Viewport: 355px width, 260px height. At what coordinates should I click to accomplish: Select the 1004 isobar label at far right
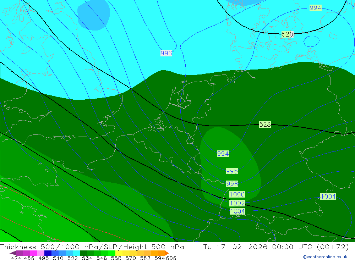click(x=328, y=196)
